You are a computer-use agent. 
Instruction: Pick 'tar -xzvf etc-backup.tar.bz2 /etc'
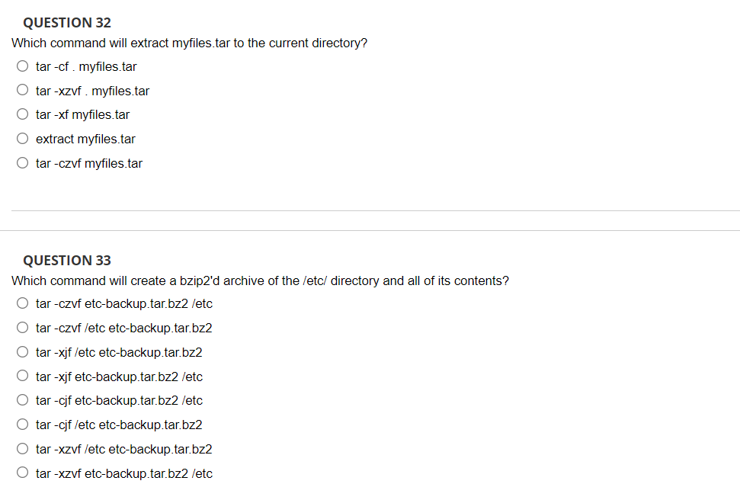(22, 473)
